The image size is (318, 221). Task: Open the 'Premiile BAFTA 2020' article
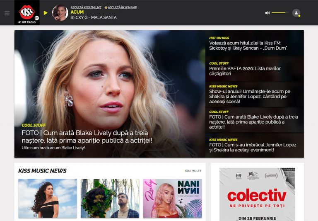[244, 71]
